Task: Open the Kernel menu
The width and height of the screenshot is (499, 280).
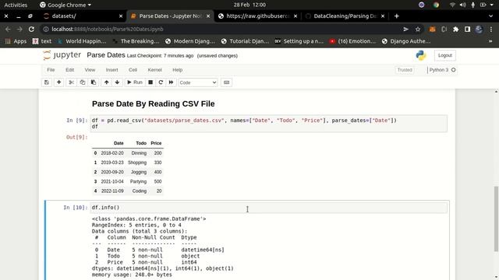Action: (x=154, y=70)
